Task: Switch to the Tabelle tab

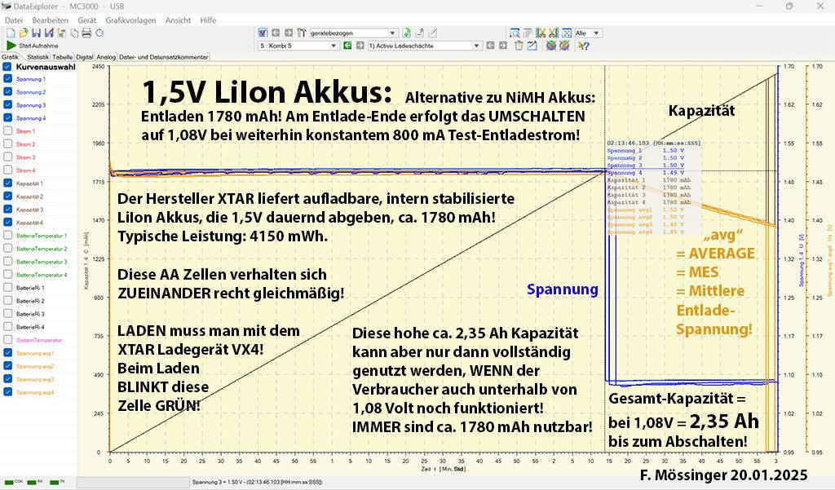Action: pyautogui.click(x=64, y=57)
